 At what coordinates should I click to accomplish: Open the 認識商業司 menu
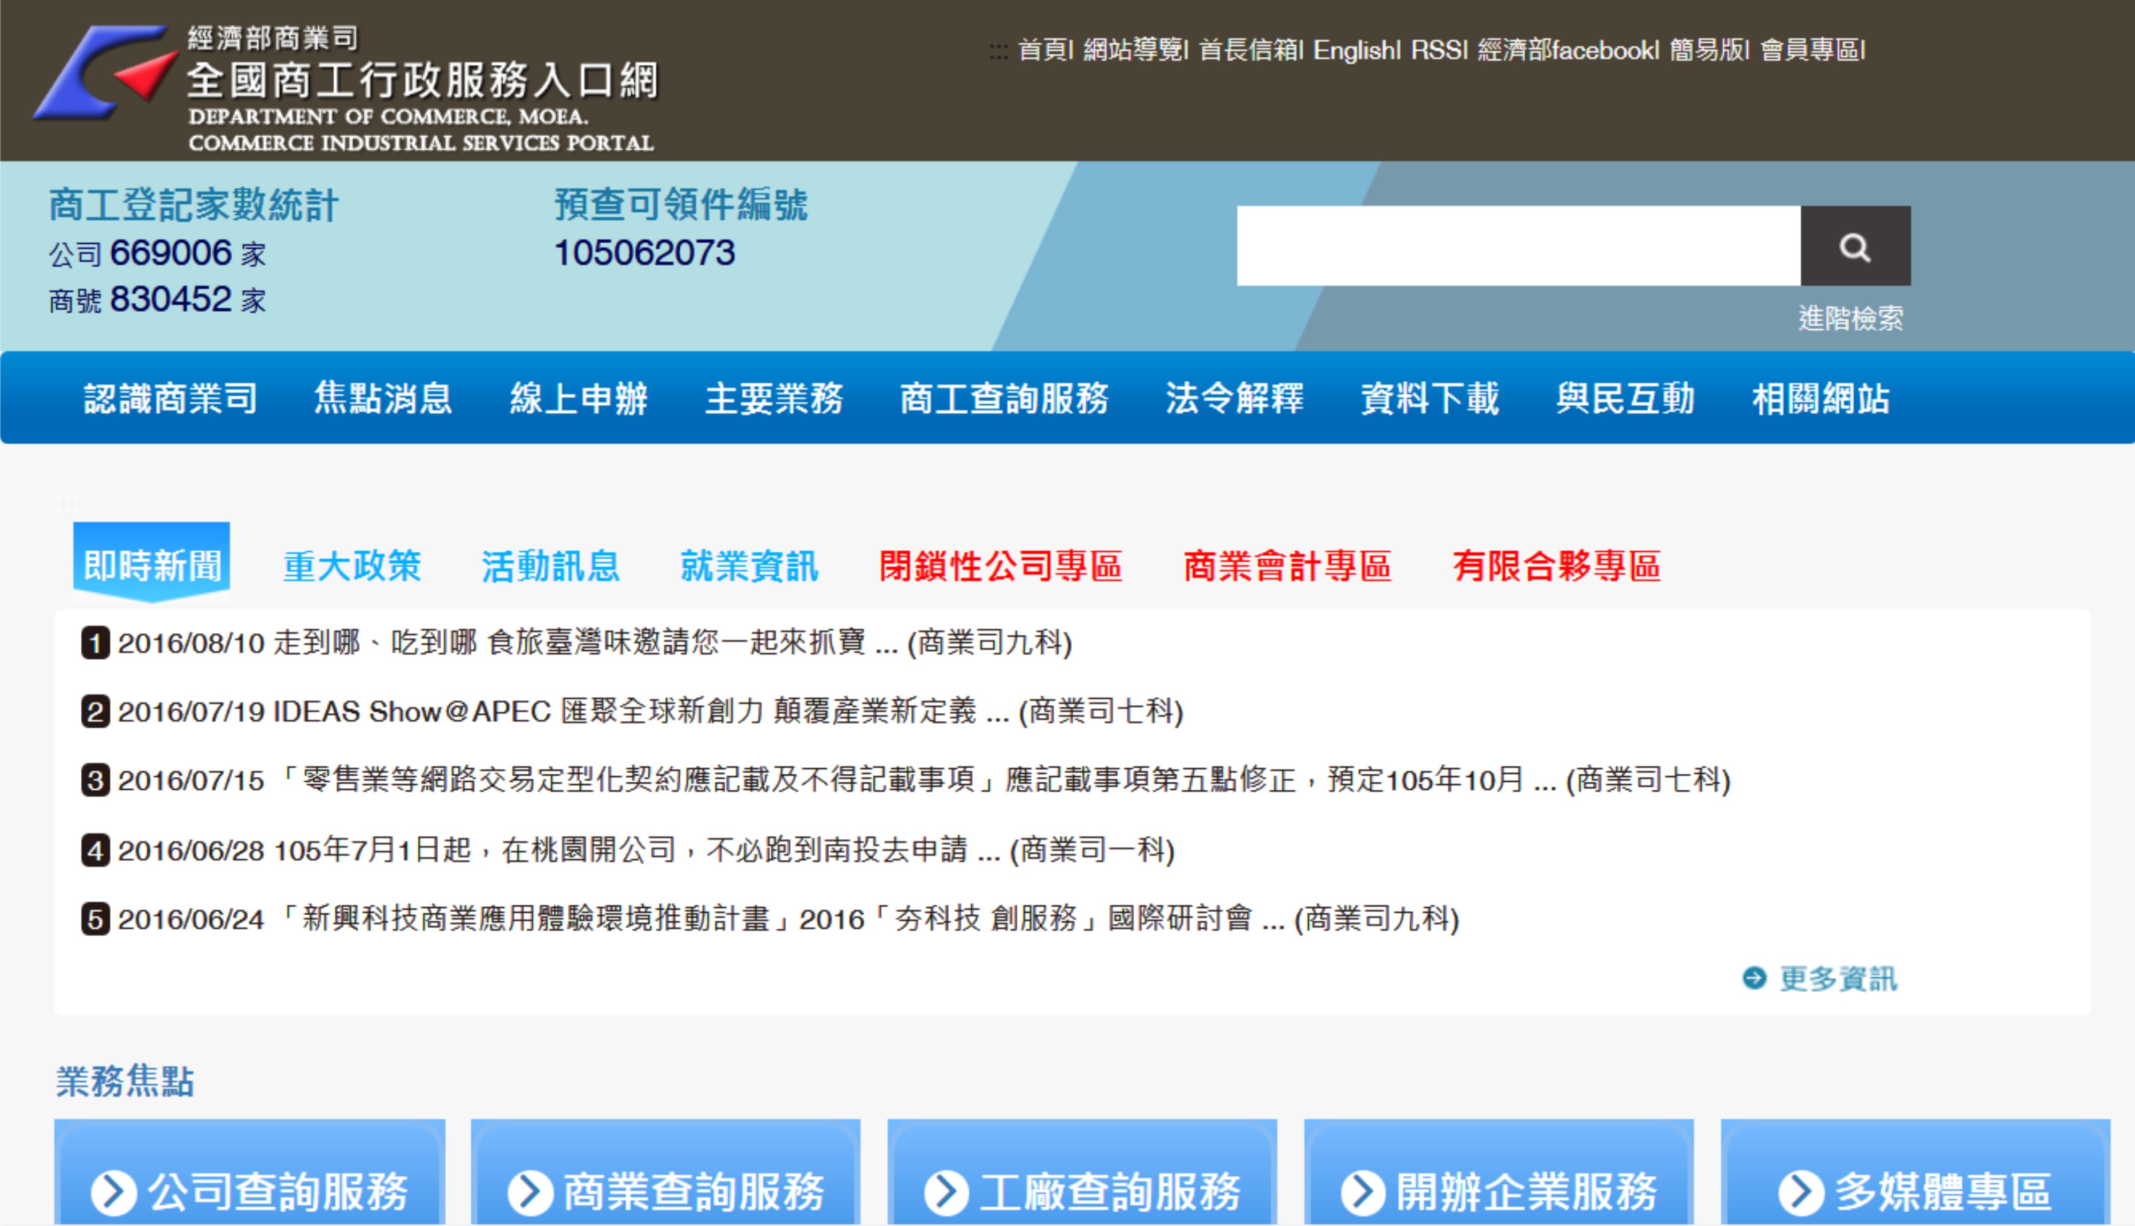171,398
